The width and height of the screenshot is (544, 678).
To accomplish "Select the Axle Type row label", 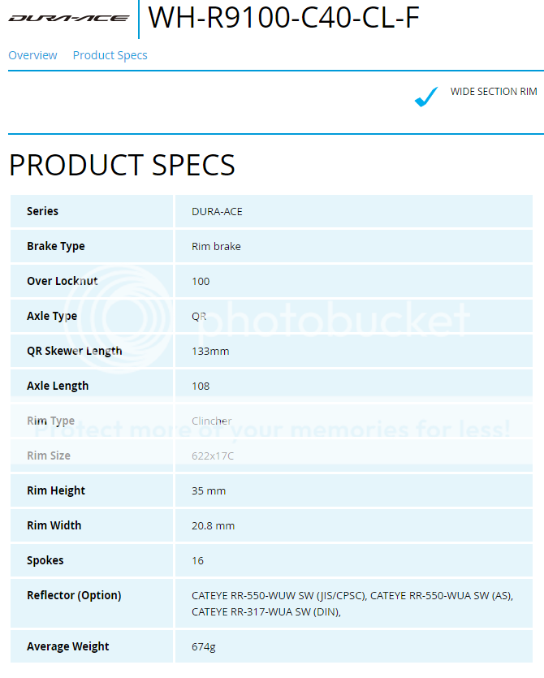I will [x=52, y=316].
